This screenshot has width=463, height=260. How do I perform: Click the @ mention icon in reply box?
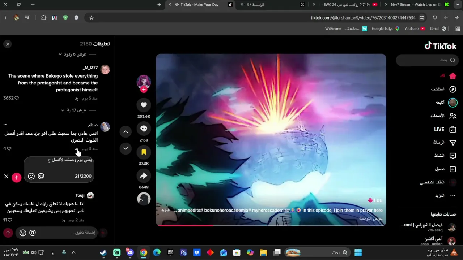click(x=41, y=176)
